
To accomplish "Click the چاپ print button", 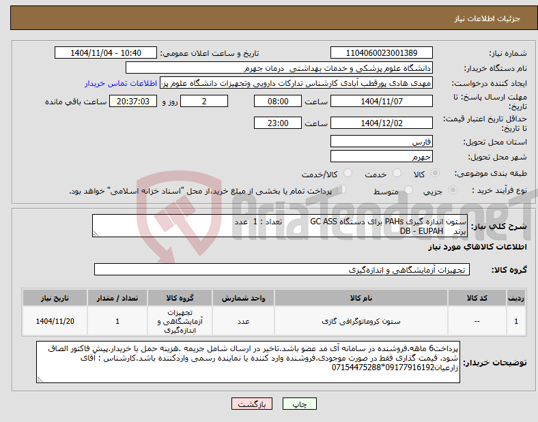I will pos(300,404).
